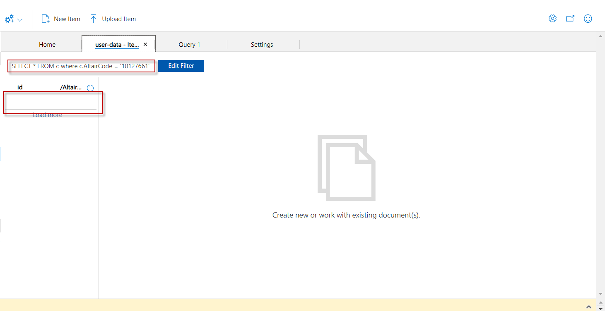The image size is (605, 311).
Task: Expand the dropdown chevron next to the gears icon
Action: click(x=19, y=19)
